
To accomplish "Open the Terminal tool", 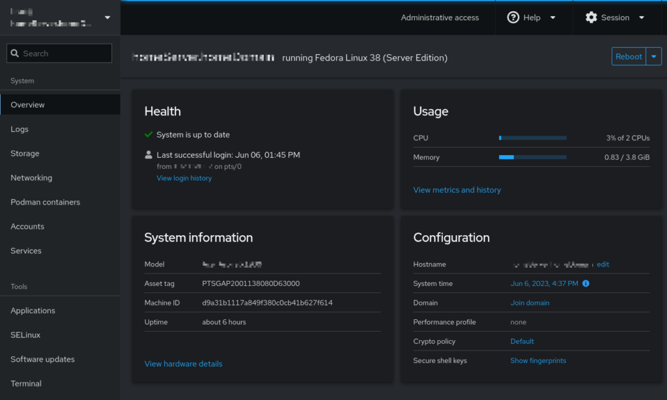I will click(26, 384).
